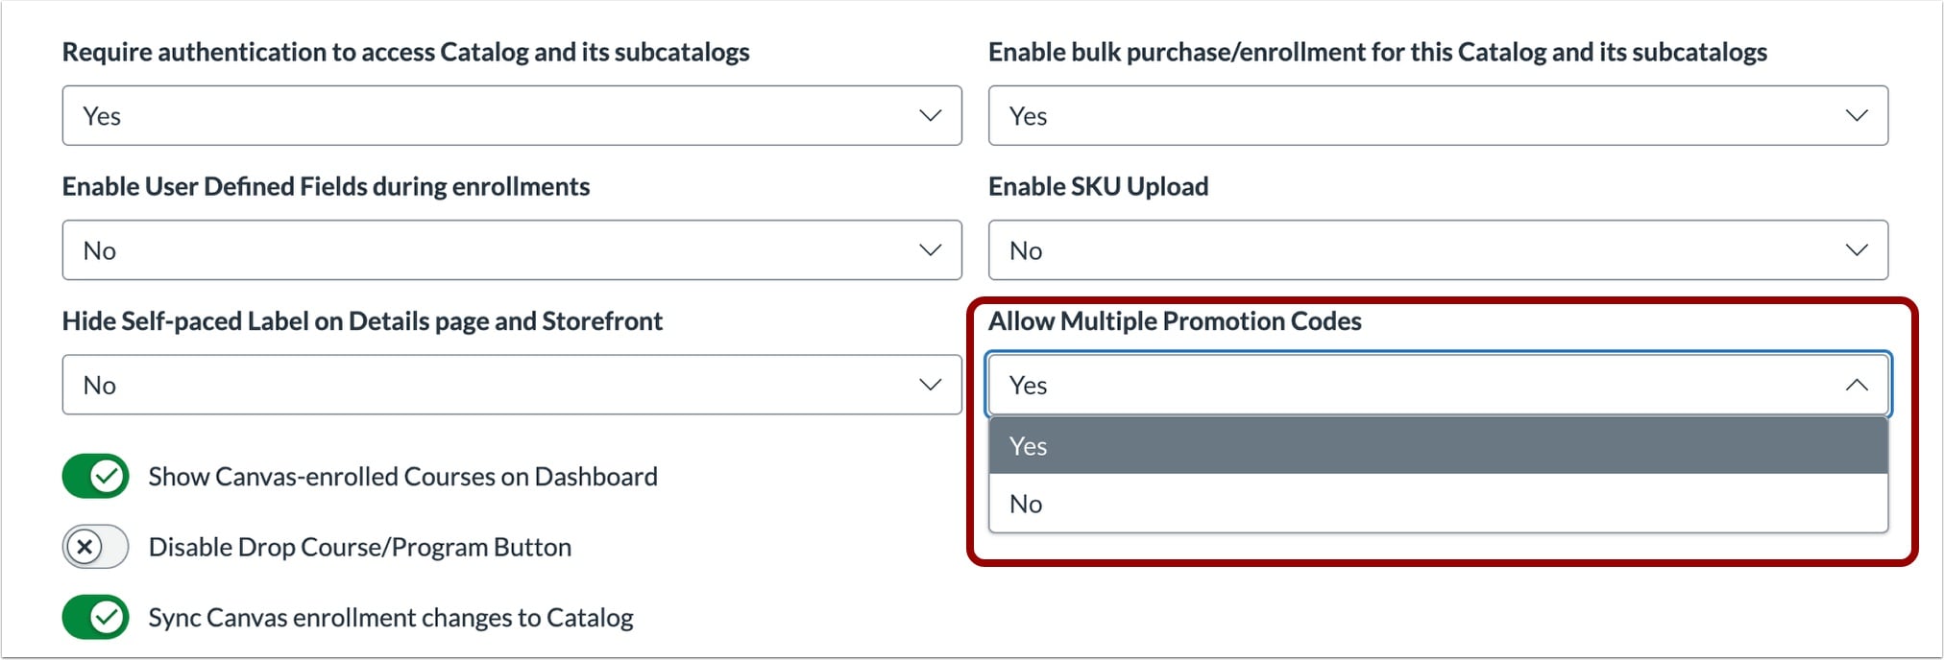Enable the Disable Drop Course/Program Button toggle
This screenshot has height=660, width=1944.
96,547
